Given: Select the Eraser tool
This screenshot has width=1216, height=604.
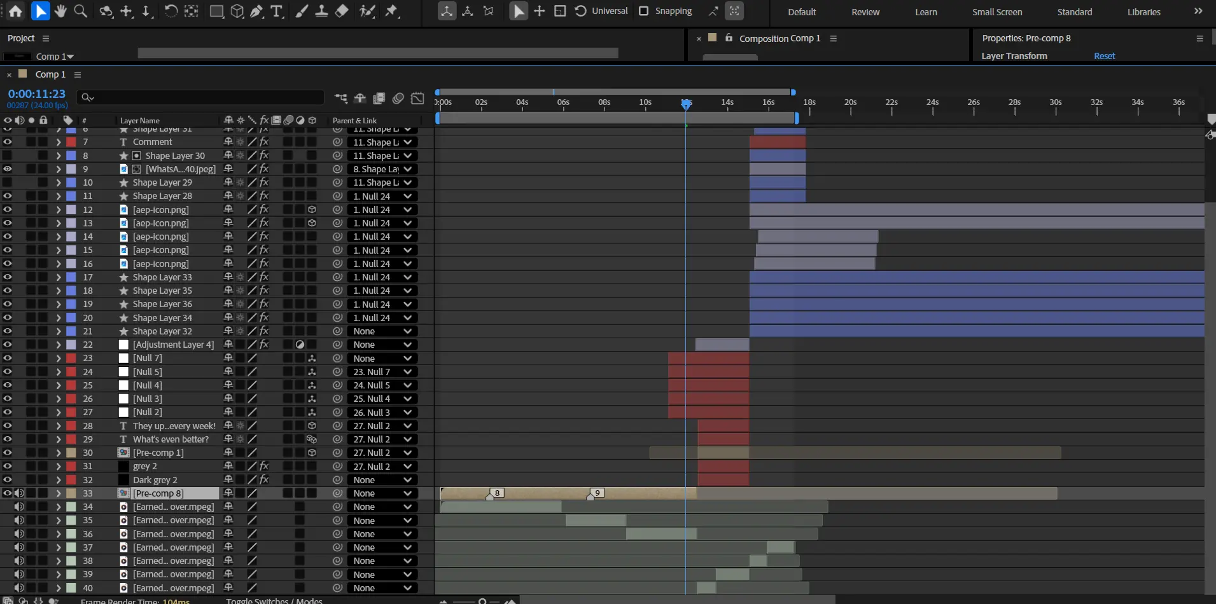Looking at the screenshot, I should pyautogui.click(x=342, y=11).
